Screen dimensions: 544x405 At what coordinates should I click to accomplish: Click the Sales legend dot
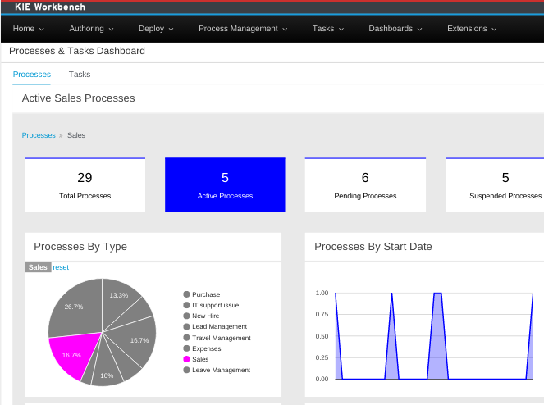pyautogui.click(x=187, y=359)
